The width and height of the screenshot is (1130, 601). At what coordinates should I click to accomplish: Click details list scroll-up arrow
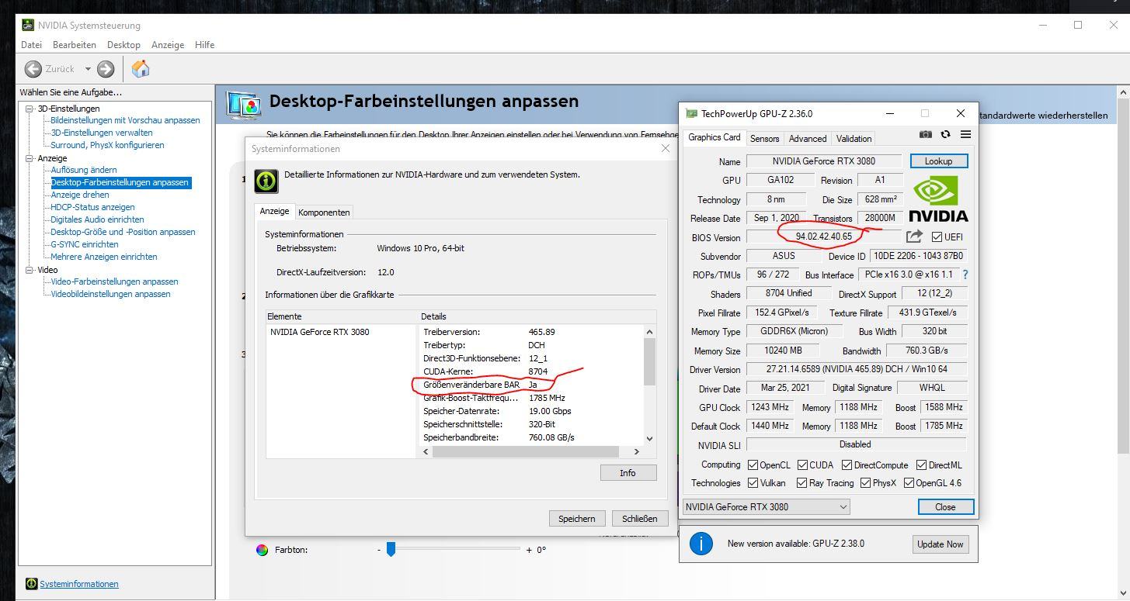coord(650,332)
